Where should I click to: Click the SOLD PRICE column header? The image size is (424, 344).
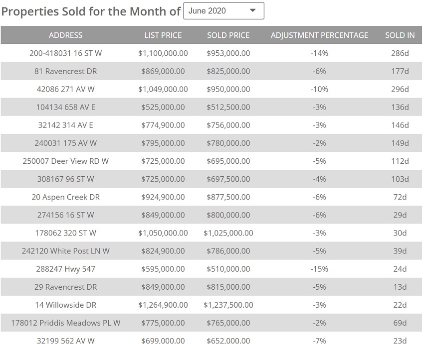click(x=228, y=35)
